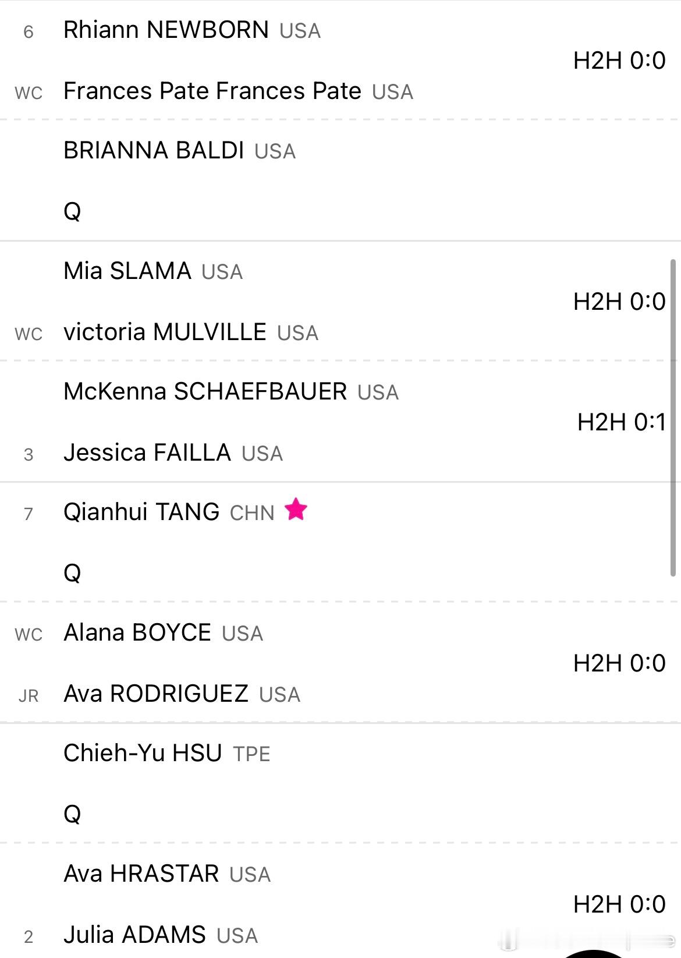Screen dimensions: 681x958
Task: Open Qianhui TANG player profile
Action: coord(141,512)
